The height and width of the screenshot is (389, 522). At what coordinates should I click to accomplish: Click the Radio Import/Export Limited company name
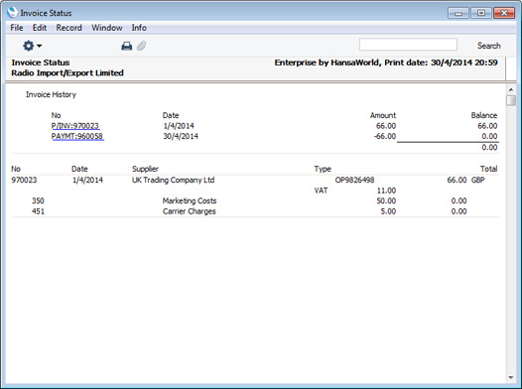67,72
